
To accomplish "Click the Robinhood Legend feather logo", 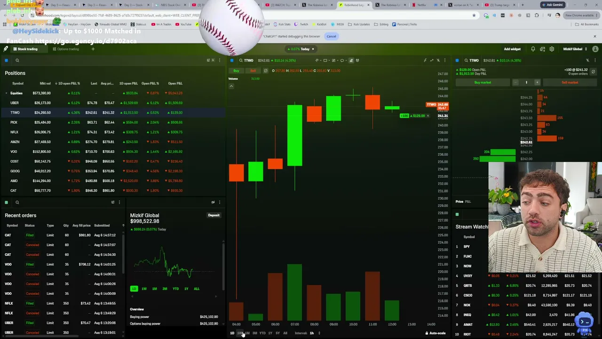I will tap(6, 49).
